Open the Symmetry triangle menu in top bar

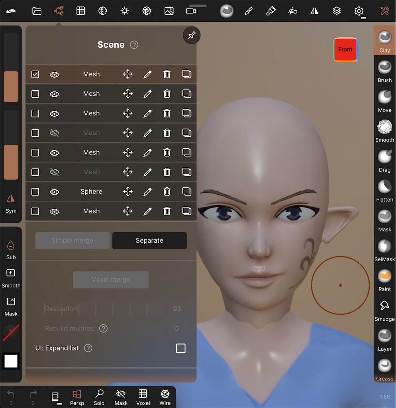315,11
